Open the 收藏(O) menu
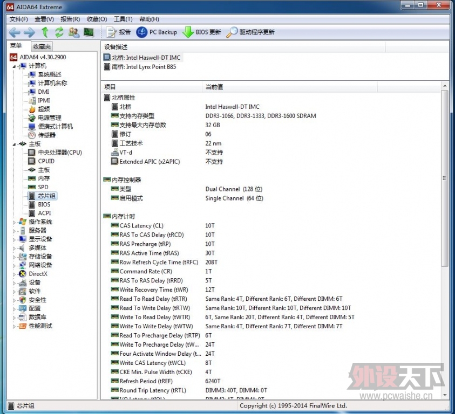Screen dimensions: 455x414 (x=97, y=19)
